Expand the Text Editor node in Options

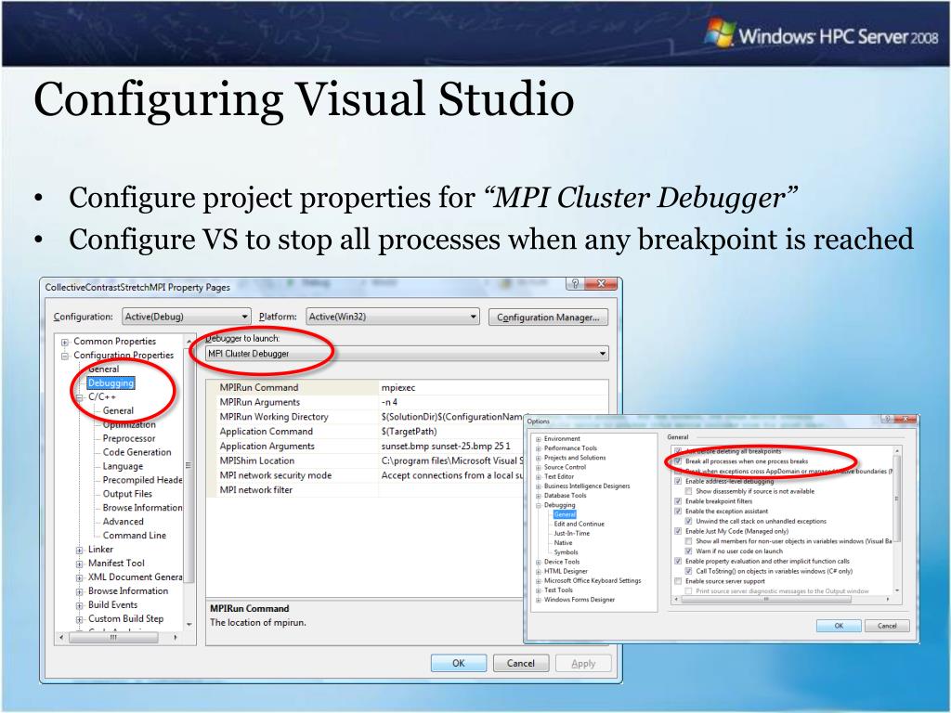[539, 477]
